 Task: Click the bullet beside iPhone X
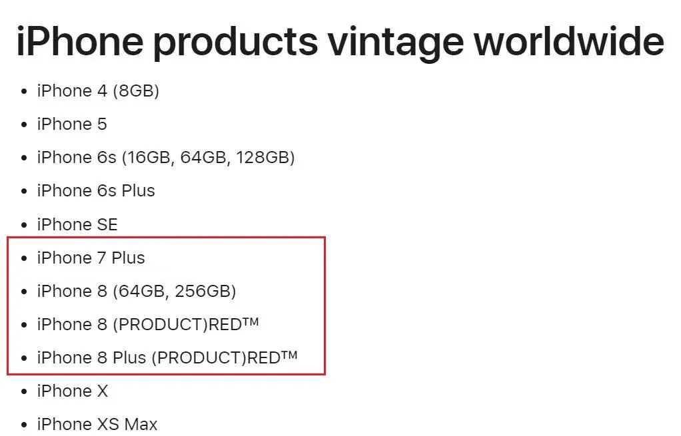(24, 392)
